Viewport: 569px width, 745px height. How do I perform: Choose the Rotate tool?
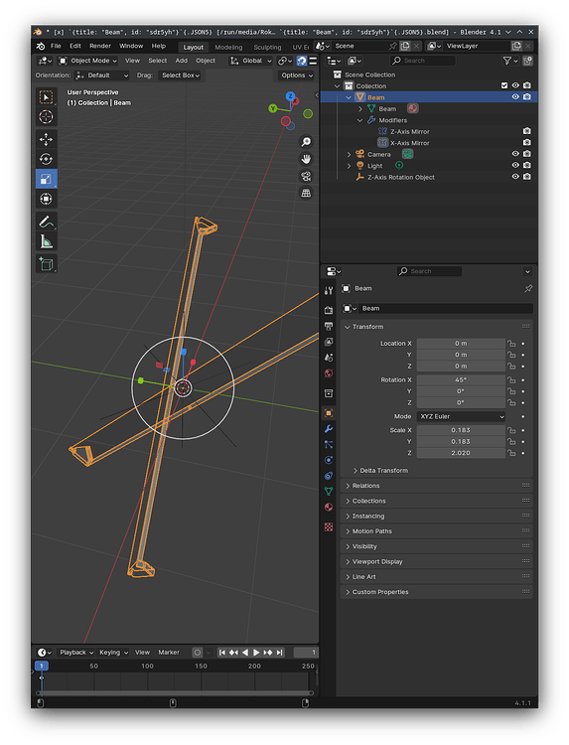click(x=46, y=159)
